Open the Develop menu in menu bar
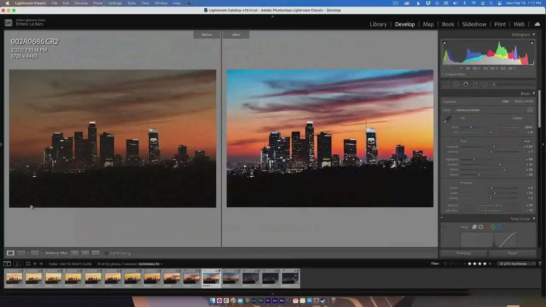This screenshot has width=546, height=307. 81,3
